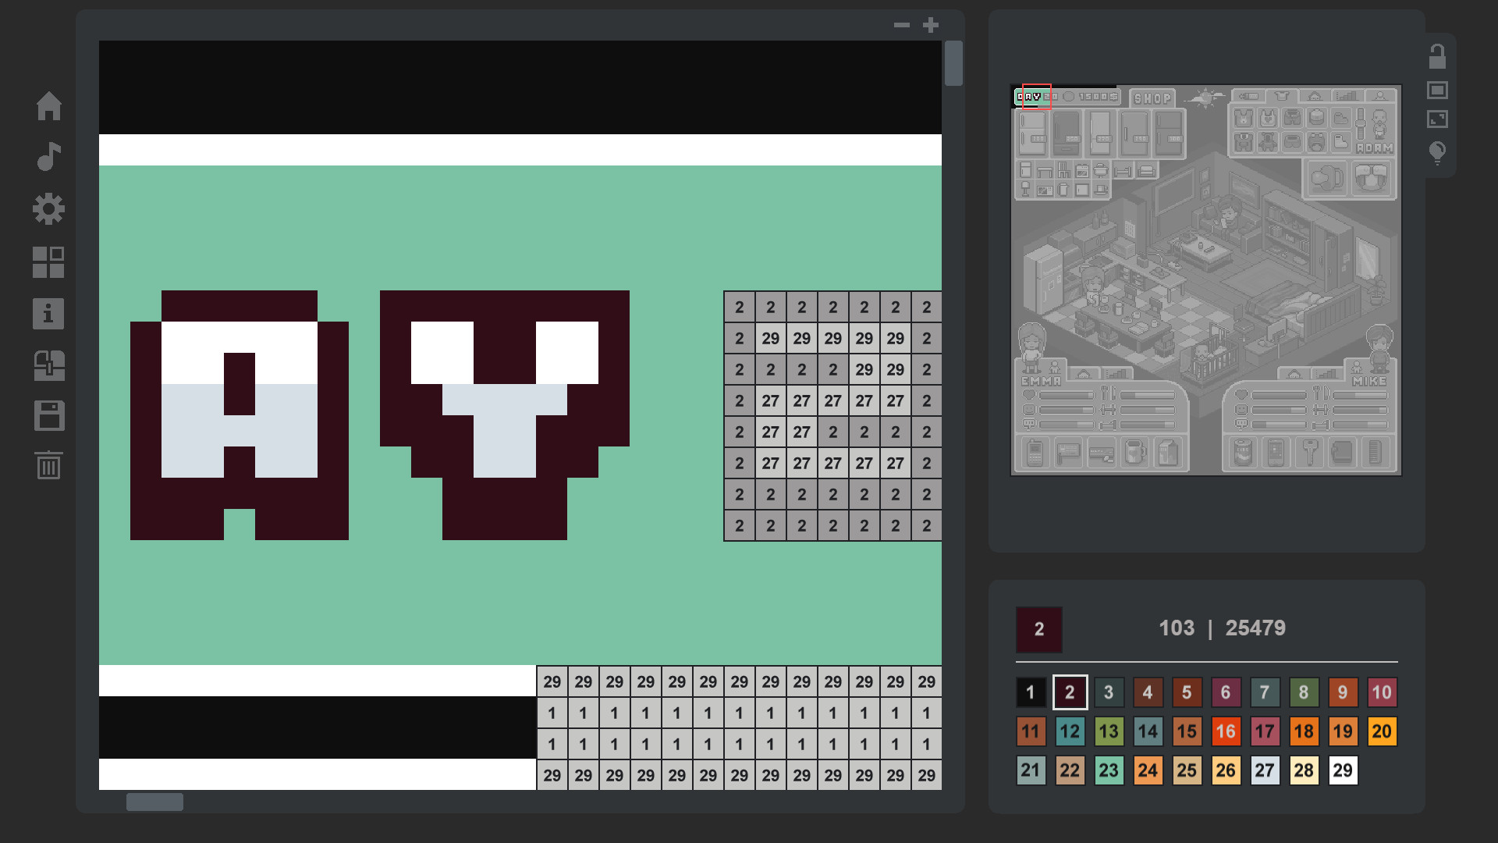Toggle the preview frame view
This screenshot has width=1498, height=843.
point(1438,90)
